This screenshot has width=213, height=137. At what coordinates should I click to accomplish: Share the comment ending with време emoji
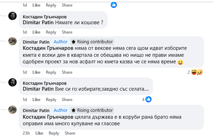click(x=67, y=72)
